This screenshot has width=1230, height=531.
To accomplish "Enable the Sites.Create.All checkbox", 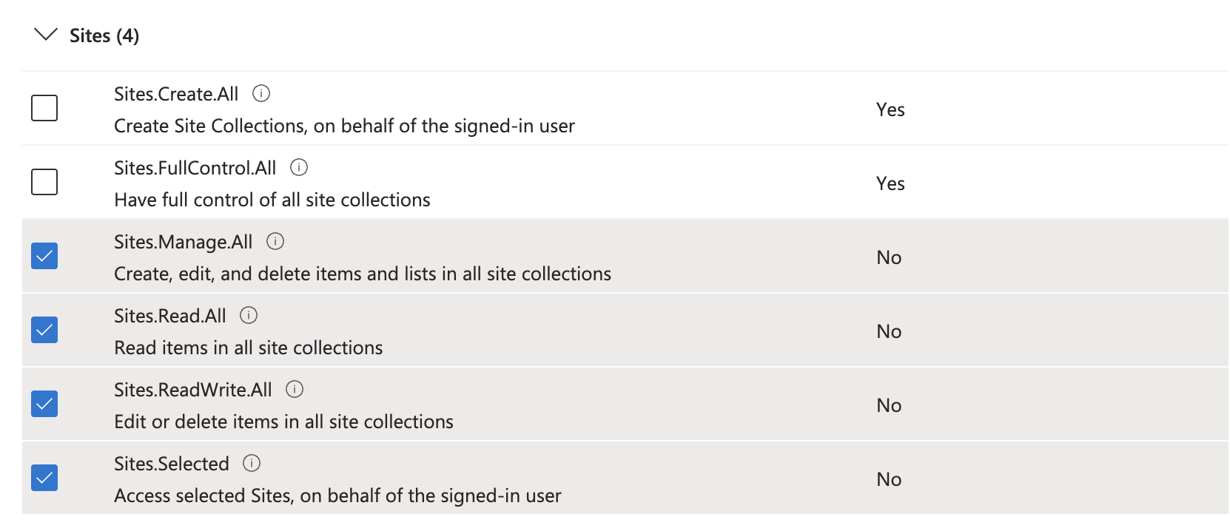I will pyautogui.click(x=44, y=108).
